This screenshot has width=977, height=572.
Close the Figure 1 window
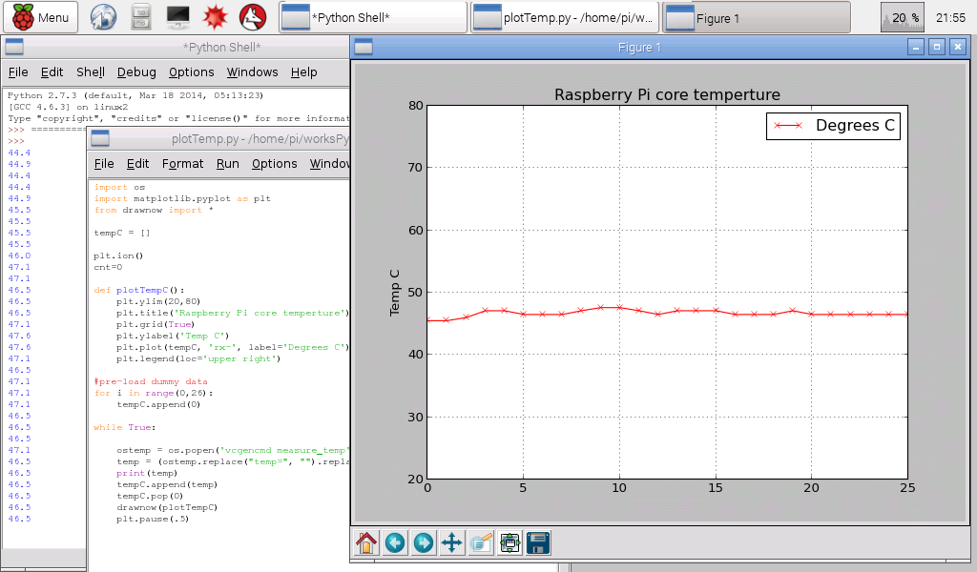tap(958, 47)
